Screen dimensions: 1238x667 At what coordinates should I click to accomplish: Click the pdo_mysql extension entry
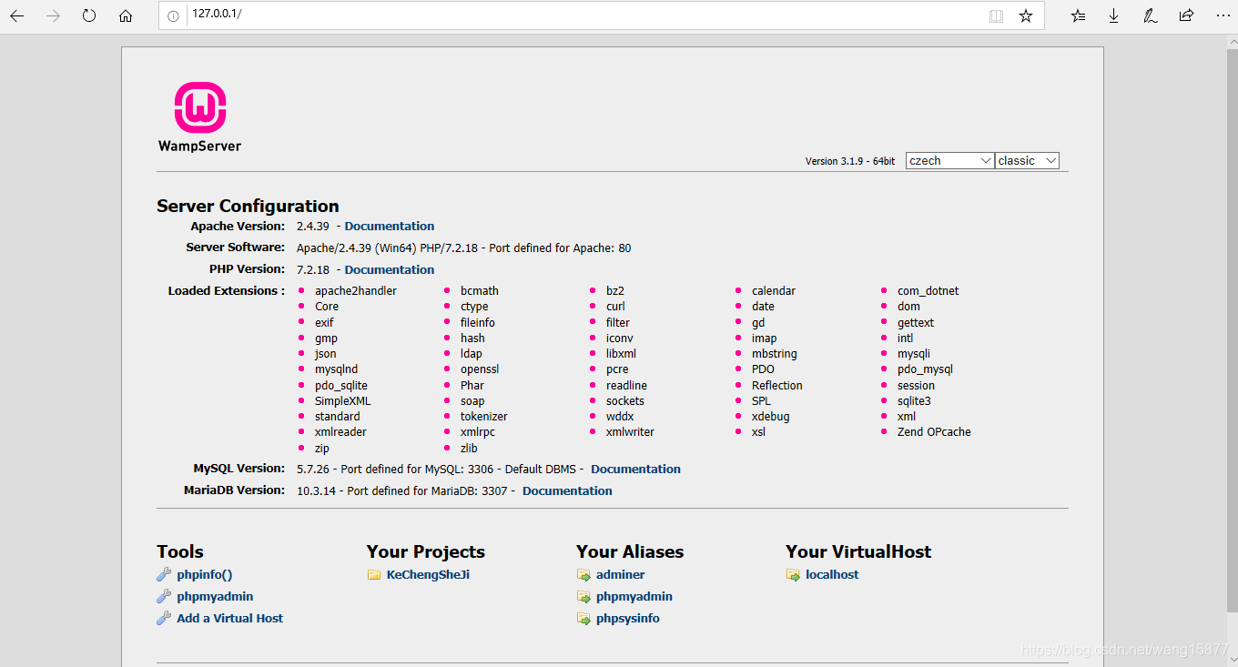click(925, 369)
